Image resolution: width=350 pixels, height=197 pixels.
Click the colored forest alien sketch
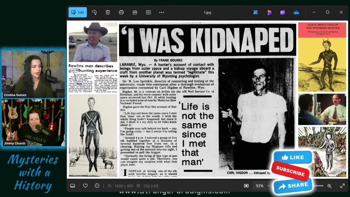[322, 152]
